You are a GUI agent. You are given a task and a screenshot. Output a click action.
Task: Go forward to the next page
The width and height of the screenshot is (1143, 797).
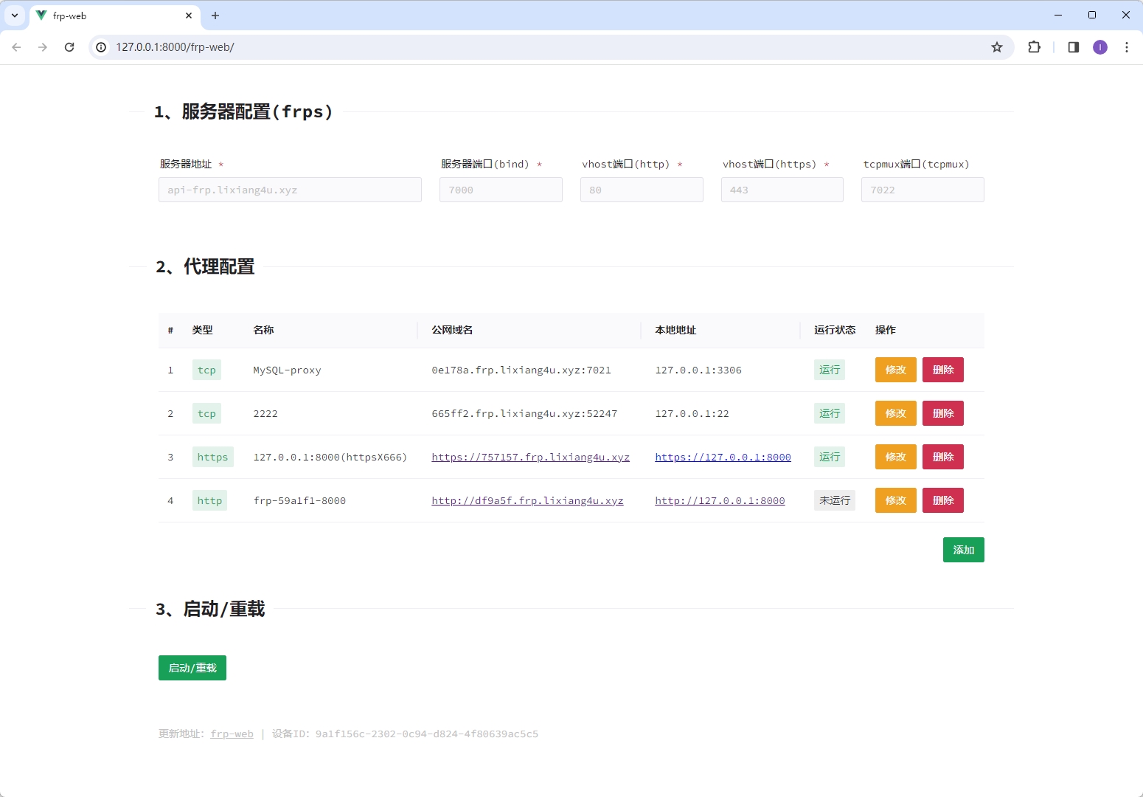click(x=43, y=46)
